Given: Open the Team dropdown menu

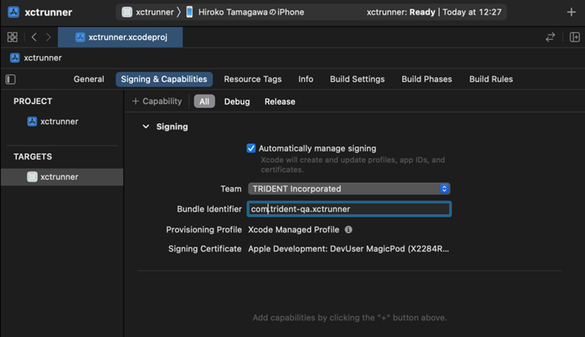Looking at the screenshot, I should (x=349, y=189).
